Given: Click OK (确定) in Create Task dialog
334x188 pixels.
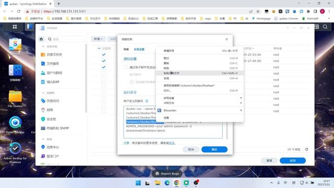Looking at the screenshot, I should tap(214, 149).
